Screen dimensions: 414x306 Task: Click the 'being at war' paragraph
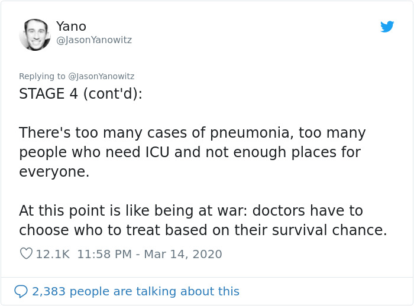click(202, 220)
